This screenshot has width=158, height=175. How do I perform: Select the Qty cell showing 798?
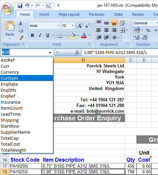131,172
